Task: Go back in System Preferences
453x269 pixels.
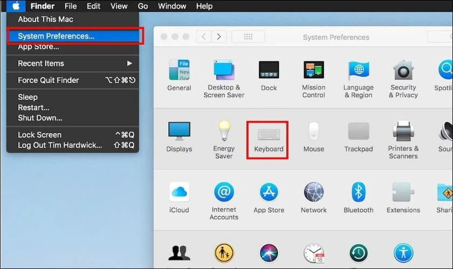Action: (204, 37)
